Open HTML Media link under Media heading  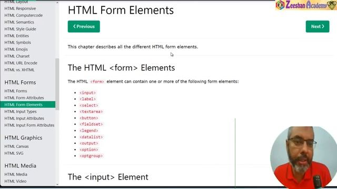click(x=16, y=174)
